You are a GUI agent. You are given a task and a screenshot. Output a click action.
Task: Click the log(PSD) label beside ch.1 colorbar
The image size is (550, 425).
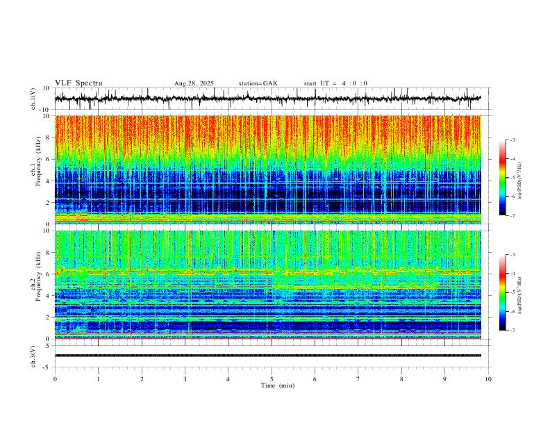519,181
